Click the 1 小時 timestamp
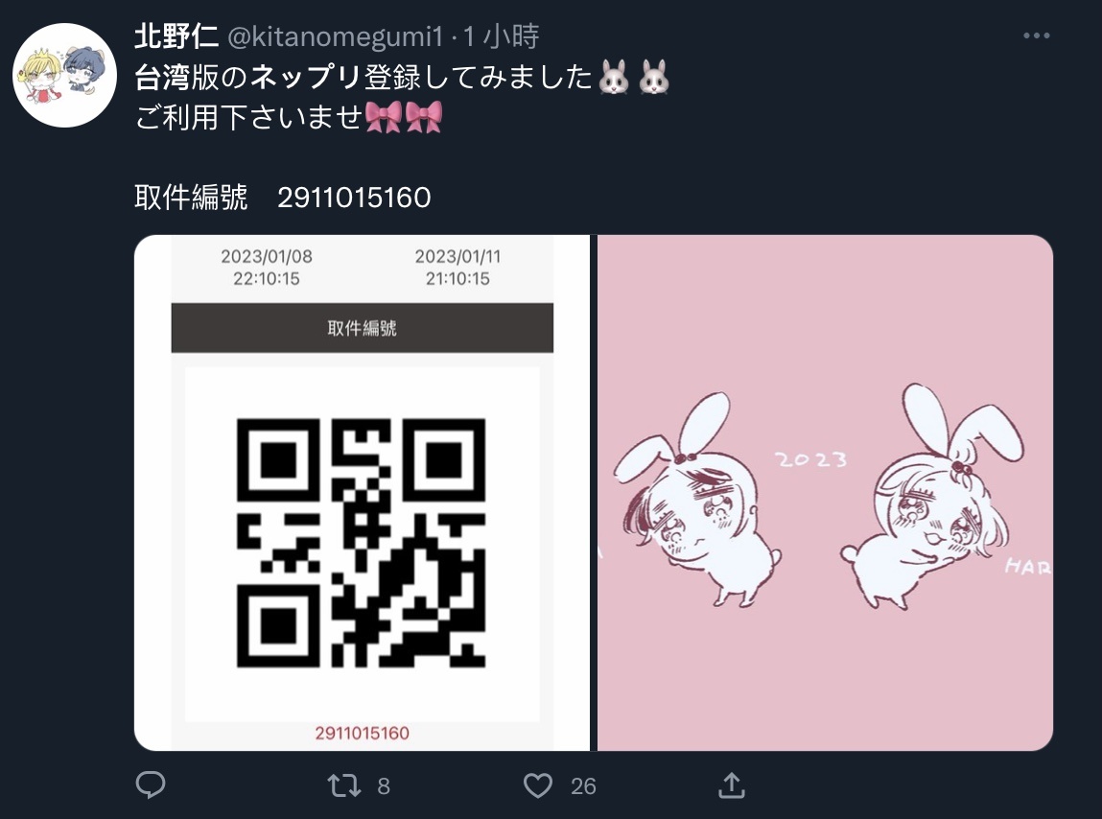 tap(501, 35)
